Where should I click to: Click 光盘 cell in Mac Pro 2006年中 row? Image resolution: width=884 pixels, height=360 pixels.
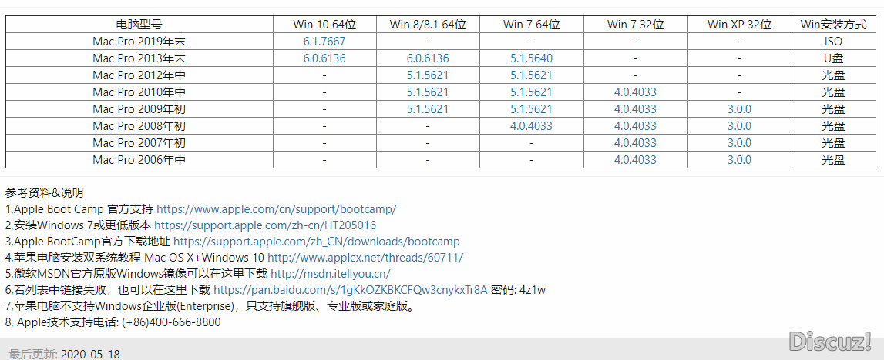[833, 160]
